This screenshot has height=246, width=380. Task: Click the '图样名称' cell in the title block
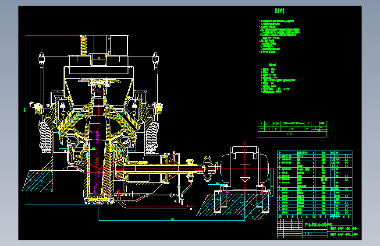tap(344, 229)
